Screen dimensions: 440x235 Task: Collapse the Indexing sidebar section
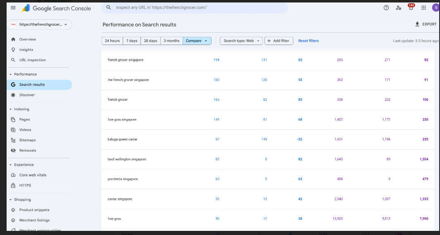(10, 109)
